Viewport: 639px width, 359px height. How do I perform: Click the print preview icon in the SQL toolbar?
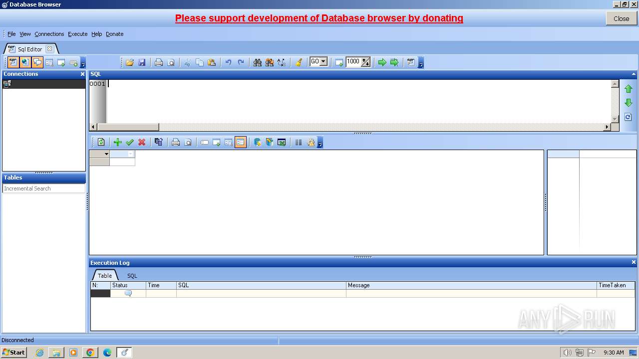click(x=171, y=62)
